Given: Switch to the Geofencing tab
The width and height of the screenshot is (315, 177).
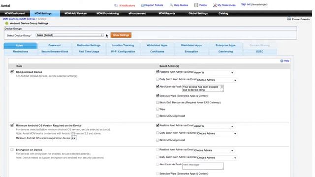Looking at the screenshot, I should (x=225, y=52).
